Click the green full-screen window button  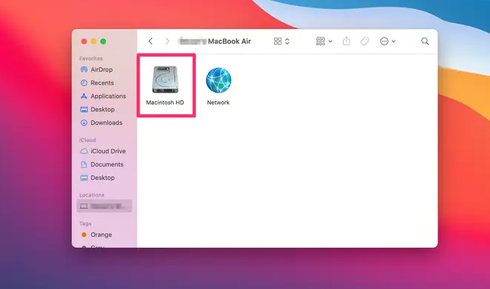point(103,41)
